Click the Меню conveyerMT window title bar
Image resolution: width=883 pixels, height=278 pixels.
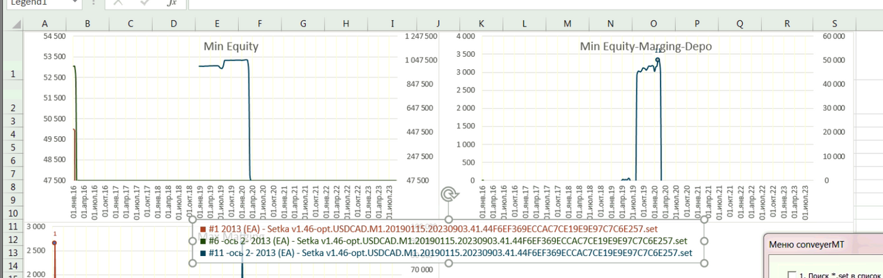823,244
